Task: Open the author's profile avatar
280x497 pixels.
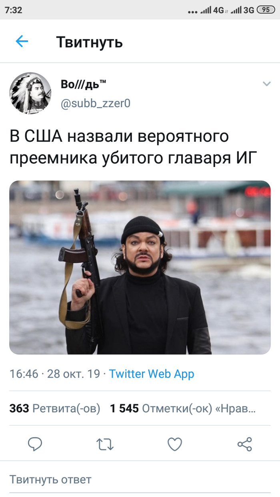Action: [x=30, y=93]
